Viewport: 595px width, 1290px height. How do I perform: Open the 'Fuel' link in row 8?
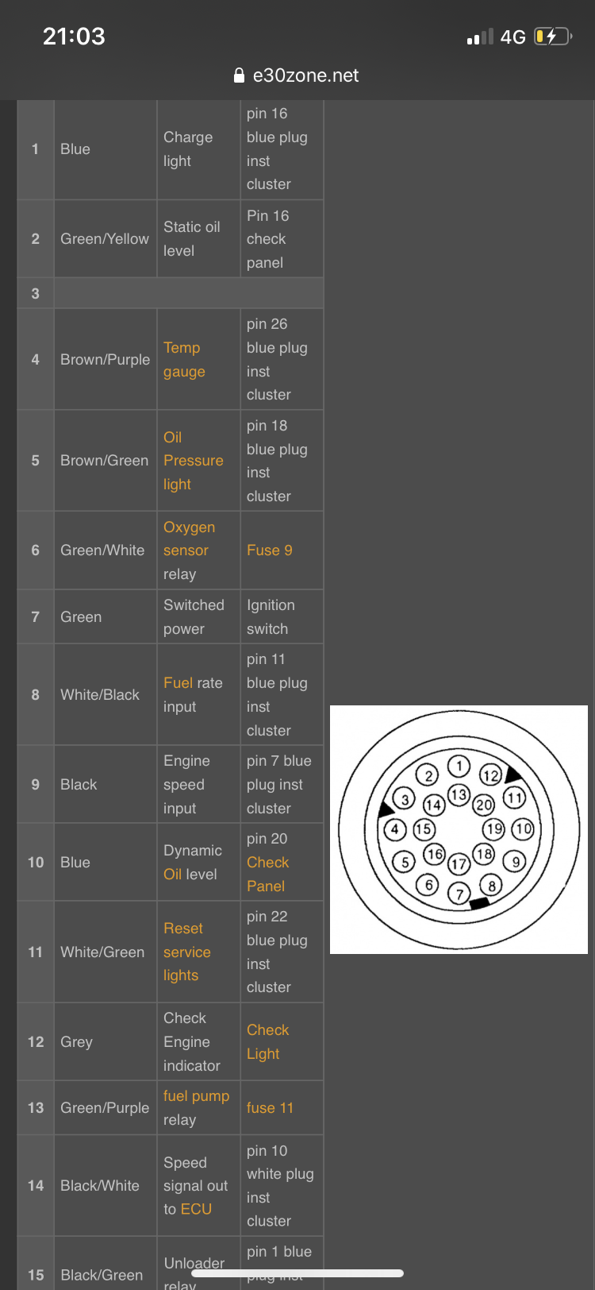click(178, 683)
